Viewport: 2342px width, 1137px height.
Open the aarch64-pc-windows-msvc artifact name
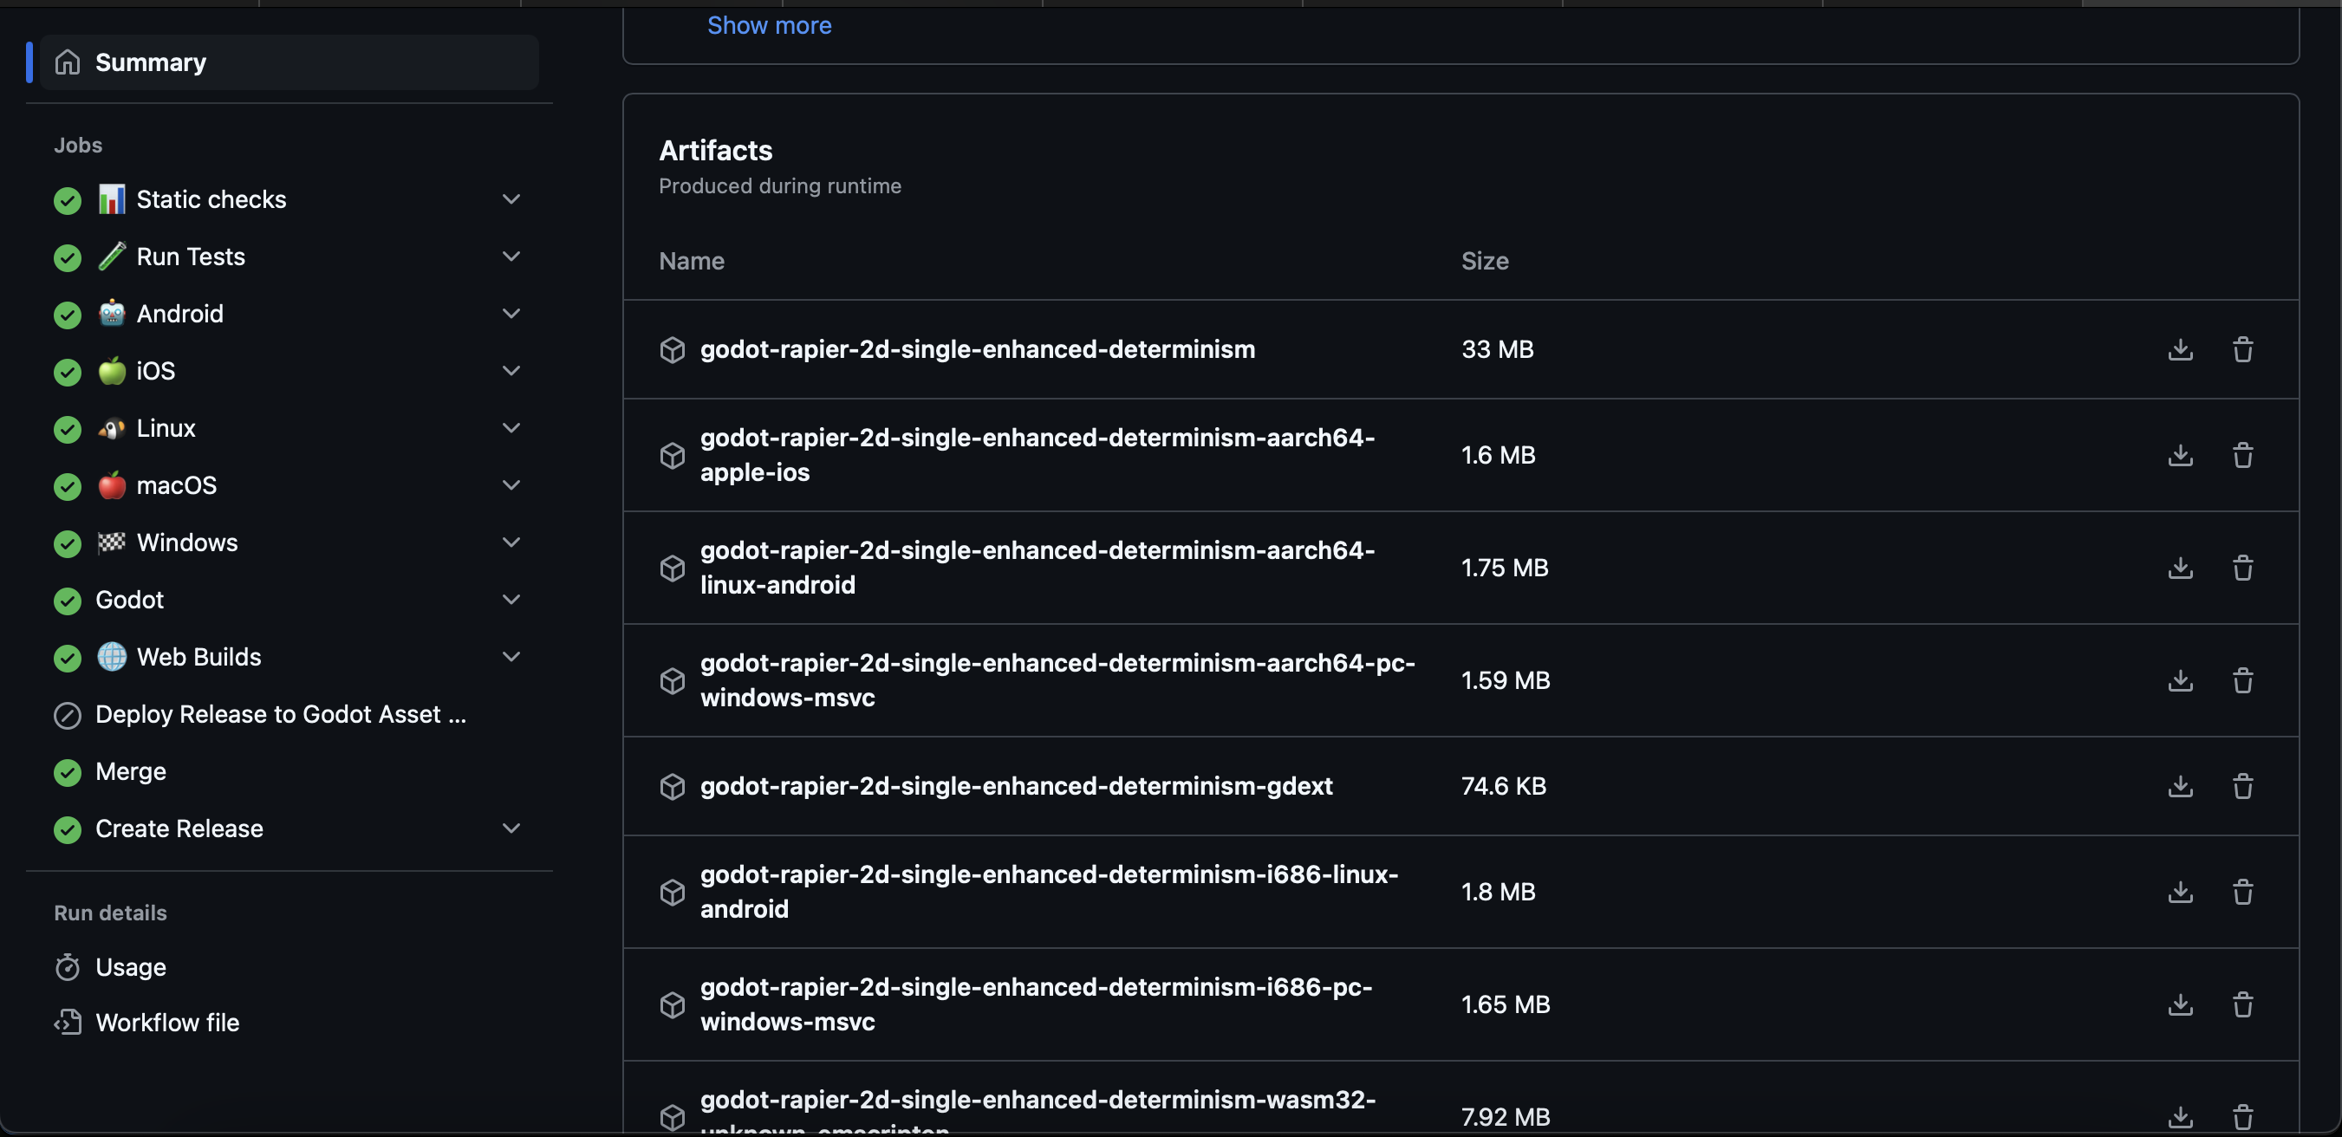[x=1057, y=679]
